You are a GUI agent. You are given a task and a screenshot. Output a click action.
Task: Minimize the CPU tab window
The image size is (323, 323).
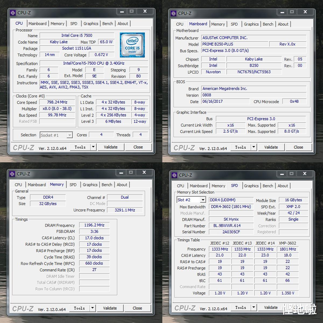tap(122, 12)
